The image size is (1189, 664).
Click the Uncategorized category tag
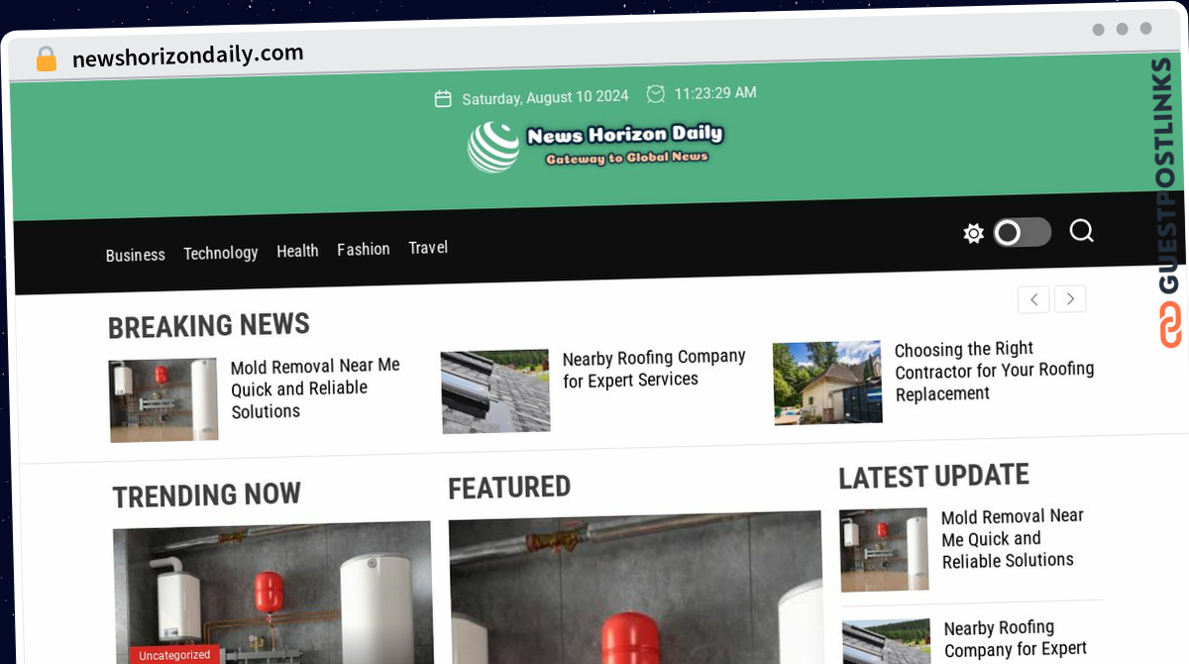175,655
